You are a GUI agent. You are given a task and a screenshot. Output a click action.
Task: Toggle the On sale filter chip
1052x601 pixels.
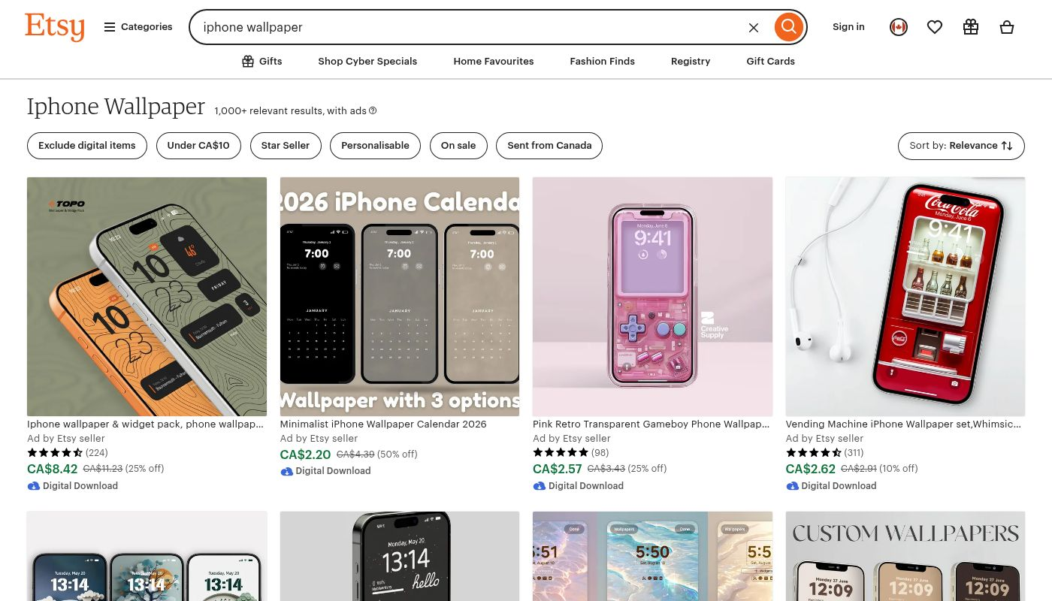click(458, 146)
